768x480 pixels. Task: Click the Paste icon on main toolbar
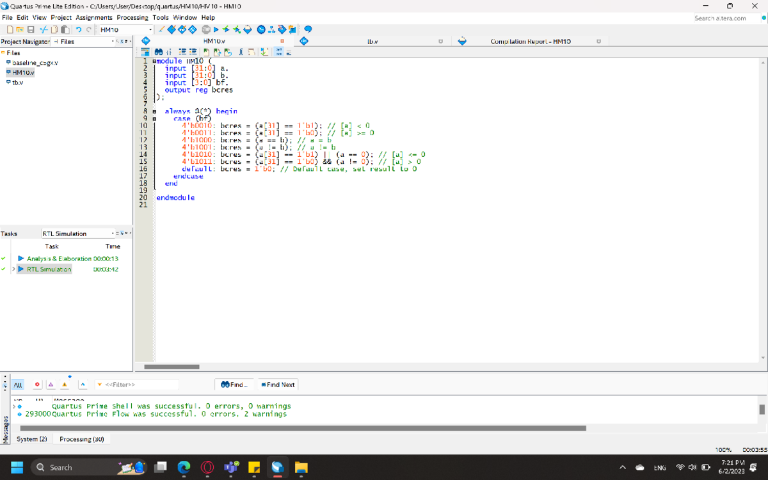pos(65,29)
